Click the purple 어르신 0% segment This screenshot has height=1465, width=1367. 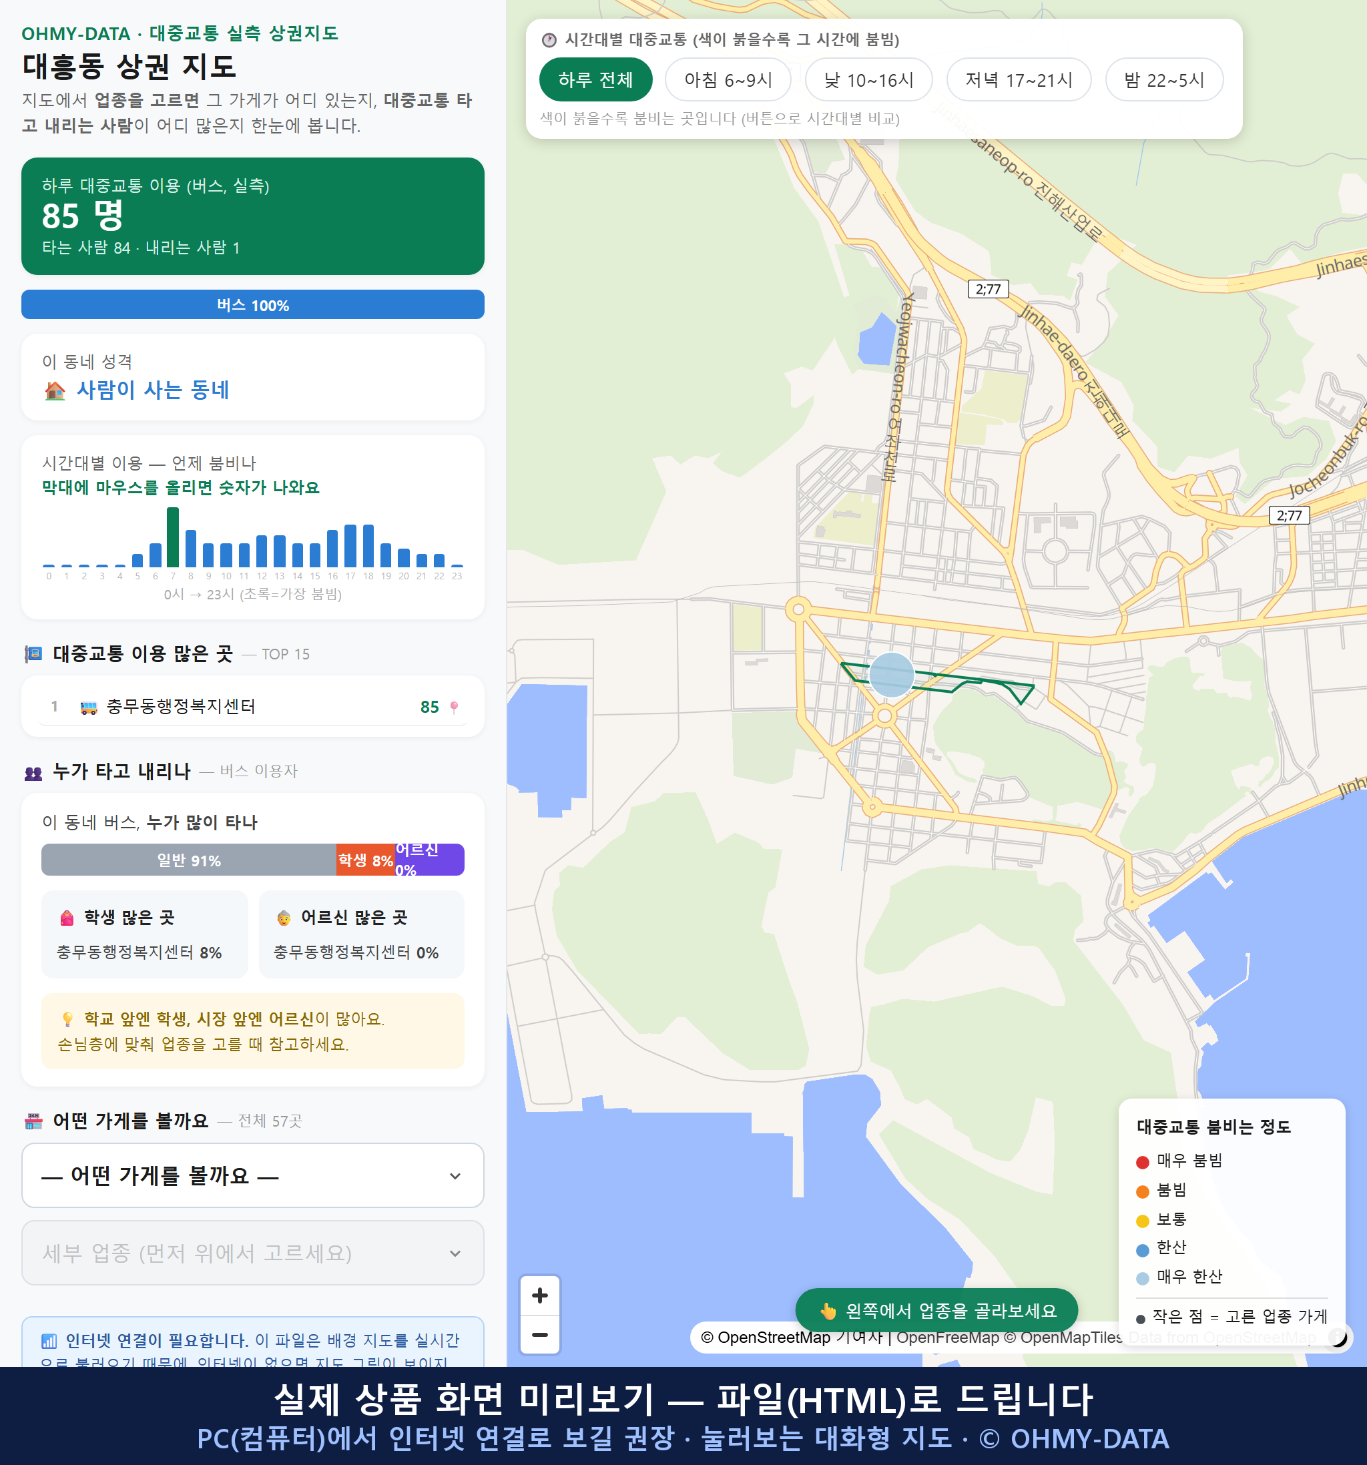pyautogui.click(x=430, y=859)
